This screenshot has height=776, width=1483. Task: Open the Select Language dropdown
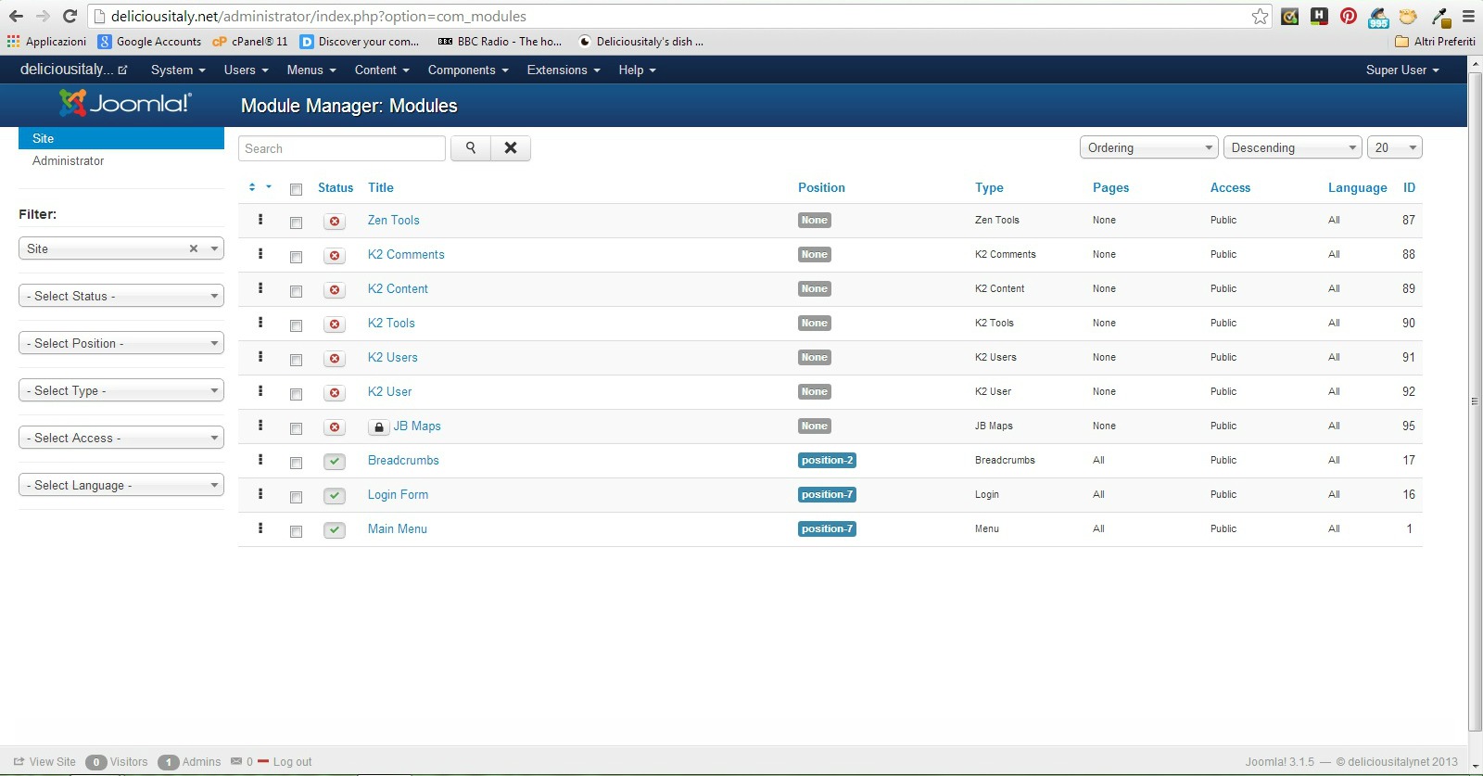[x=121, y=485]
